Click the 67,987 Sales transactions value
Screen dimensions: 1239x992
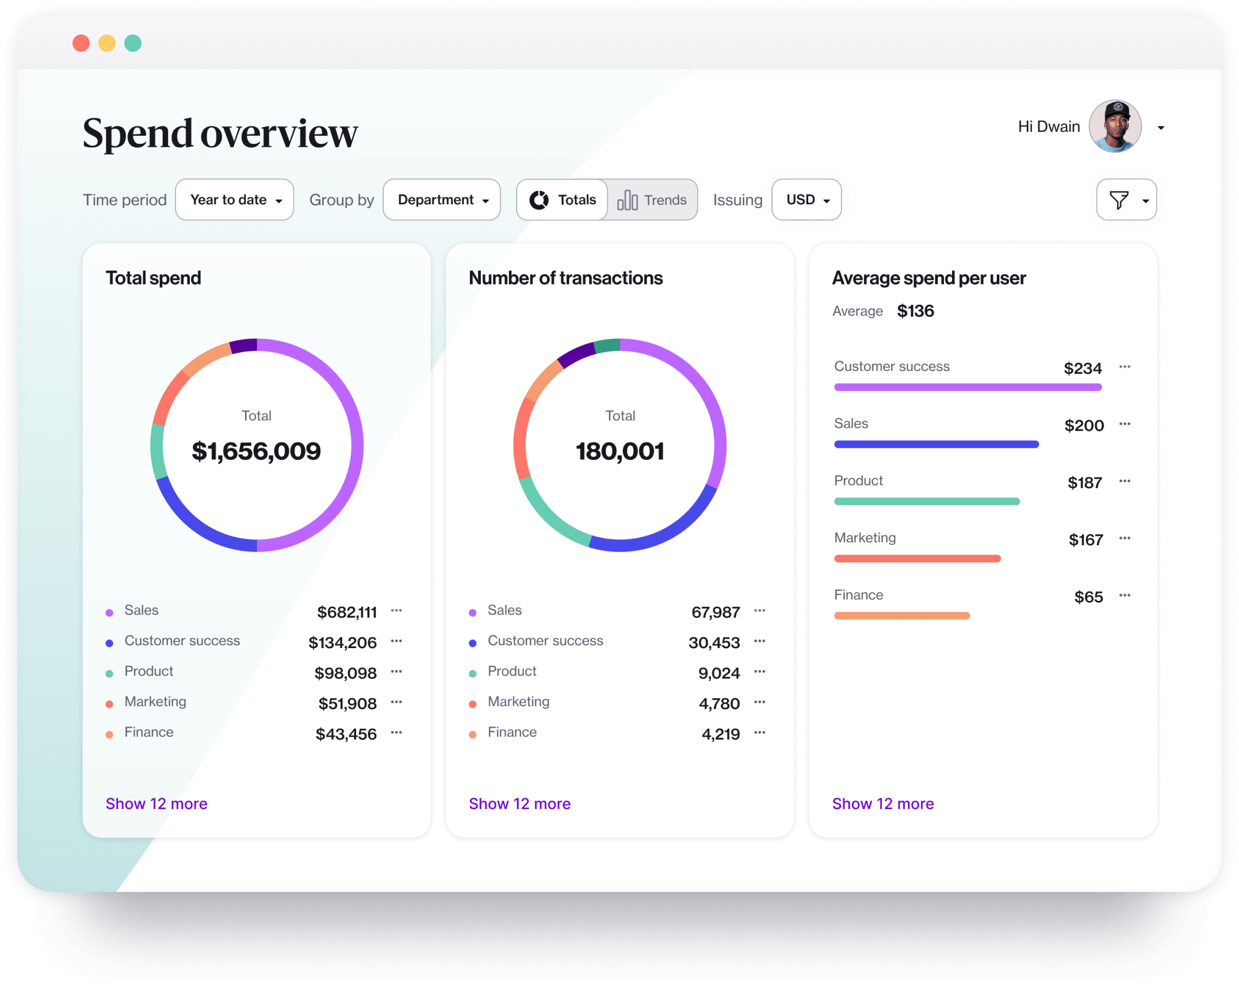click(716, 612)
